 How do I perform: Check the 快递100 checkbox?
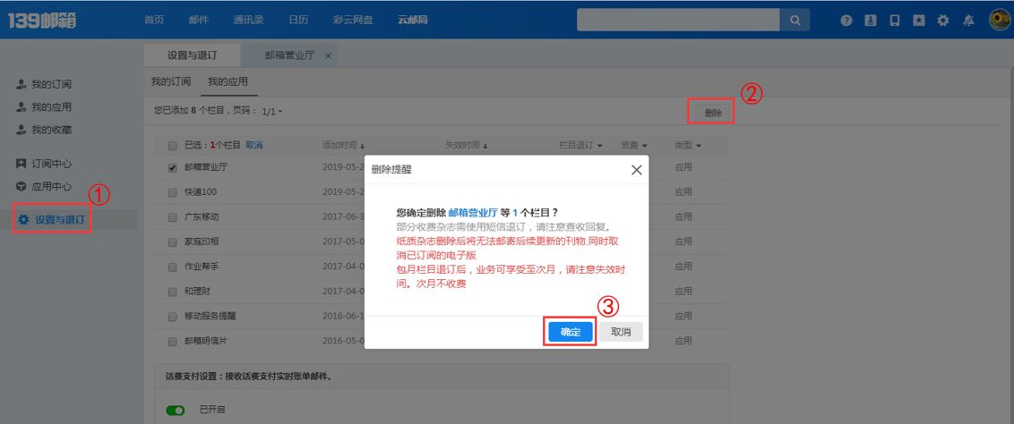pos(172,192)
